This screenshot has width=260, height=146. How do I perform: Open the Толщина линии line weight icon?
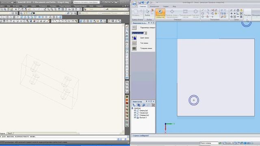pos(134,48)
